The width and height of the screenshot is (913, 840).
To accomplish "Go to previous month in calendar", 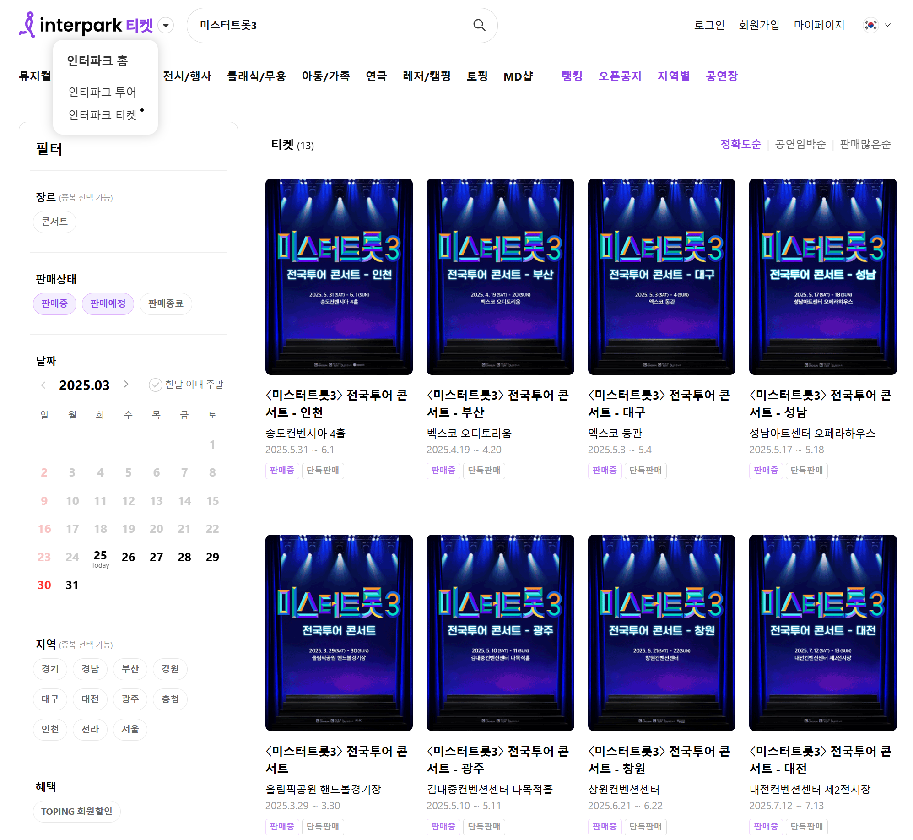I will [43, 385].
